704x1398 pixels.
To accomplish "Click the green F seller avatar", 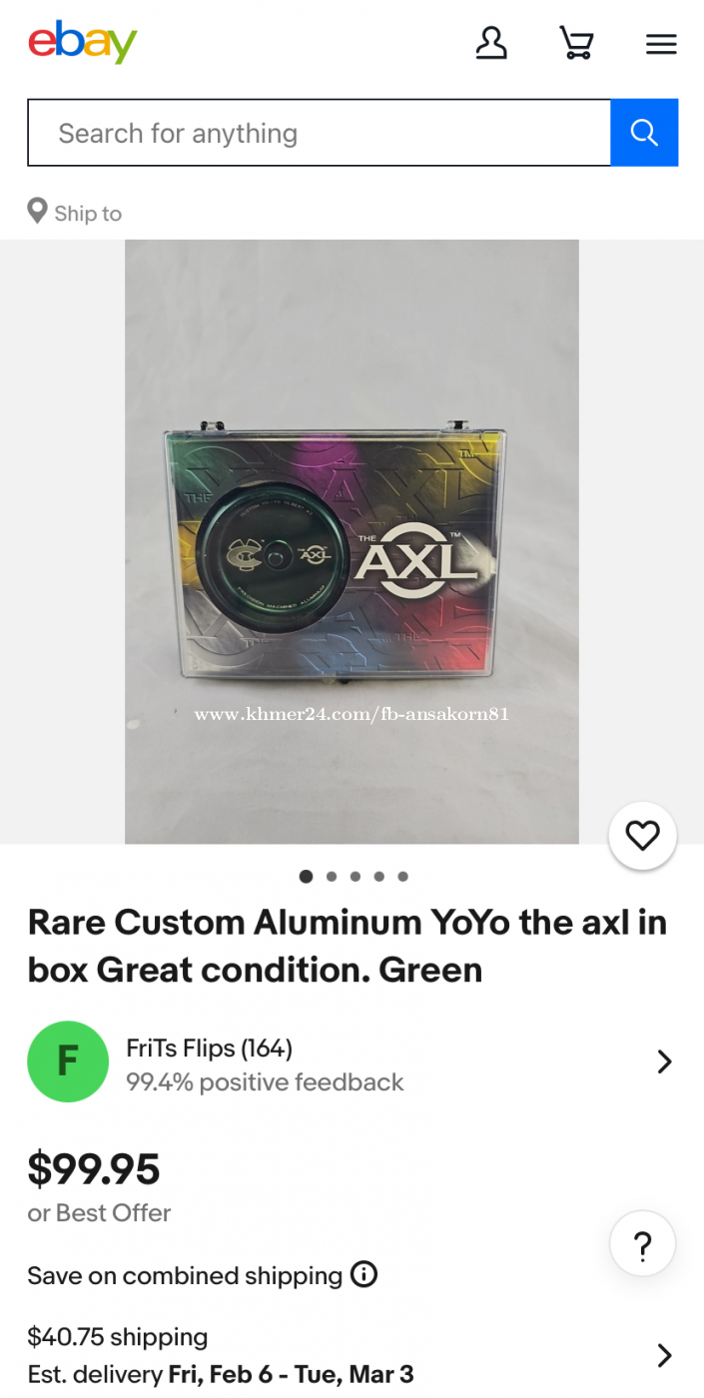I will click(68, 1061).
